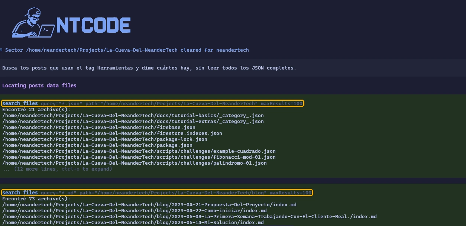The width and height of the screenshot is (466, 226).
Task: Select the firestore.indexes.json file path
Action: click(x=112, y=133)
